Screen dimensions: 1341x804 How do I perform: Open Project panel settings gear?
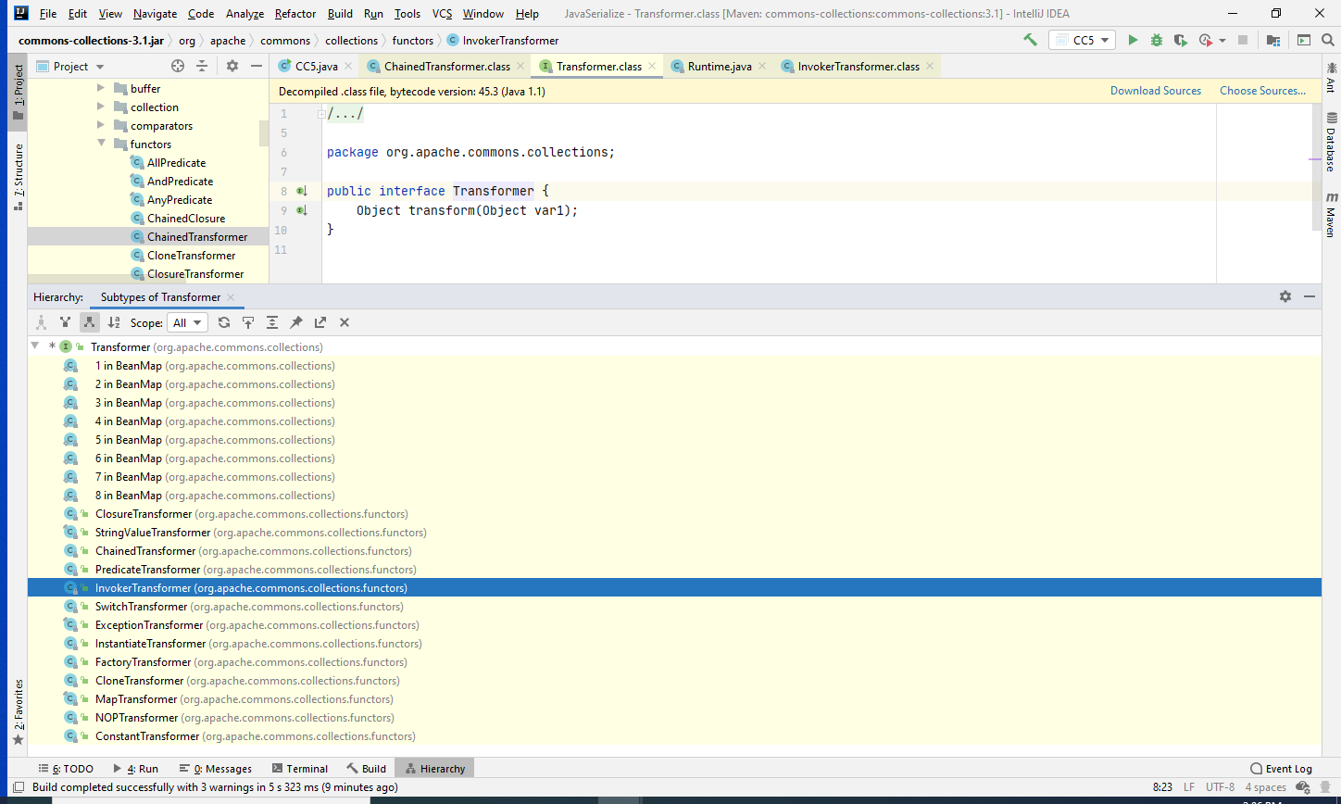(x=232, y=66)
